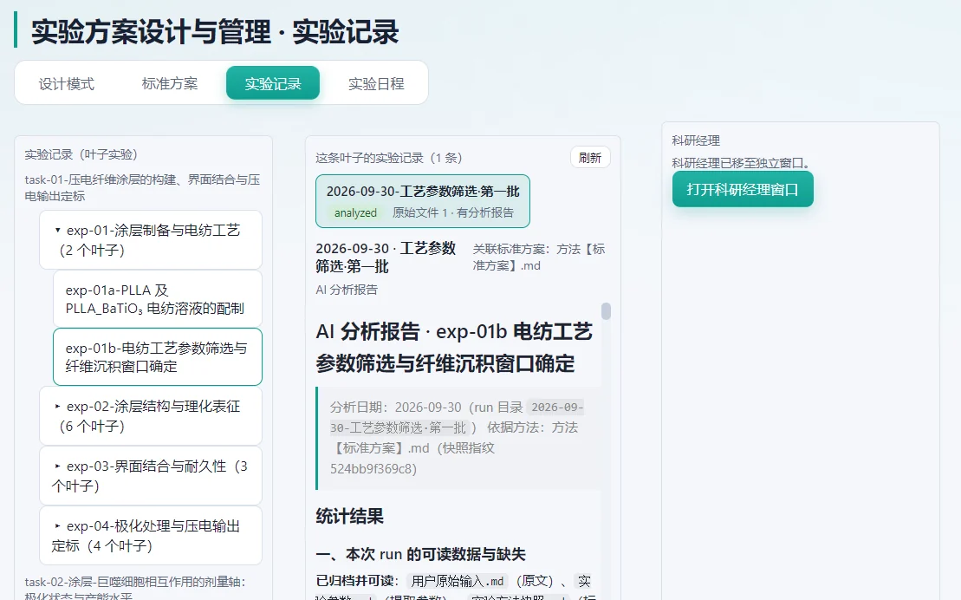Collapse the exp-01 tree arrow
This screenshot has width=961, height=600.
[57, 230]
